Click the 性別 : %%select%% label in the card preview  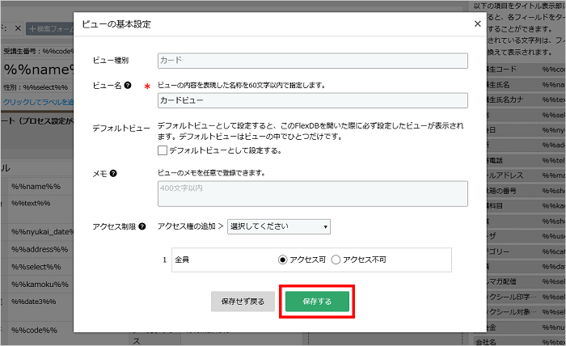click(36, 87)
